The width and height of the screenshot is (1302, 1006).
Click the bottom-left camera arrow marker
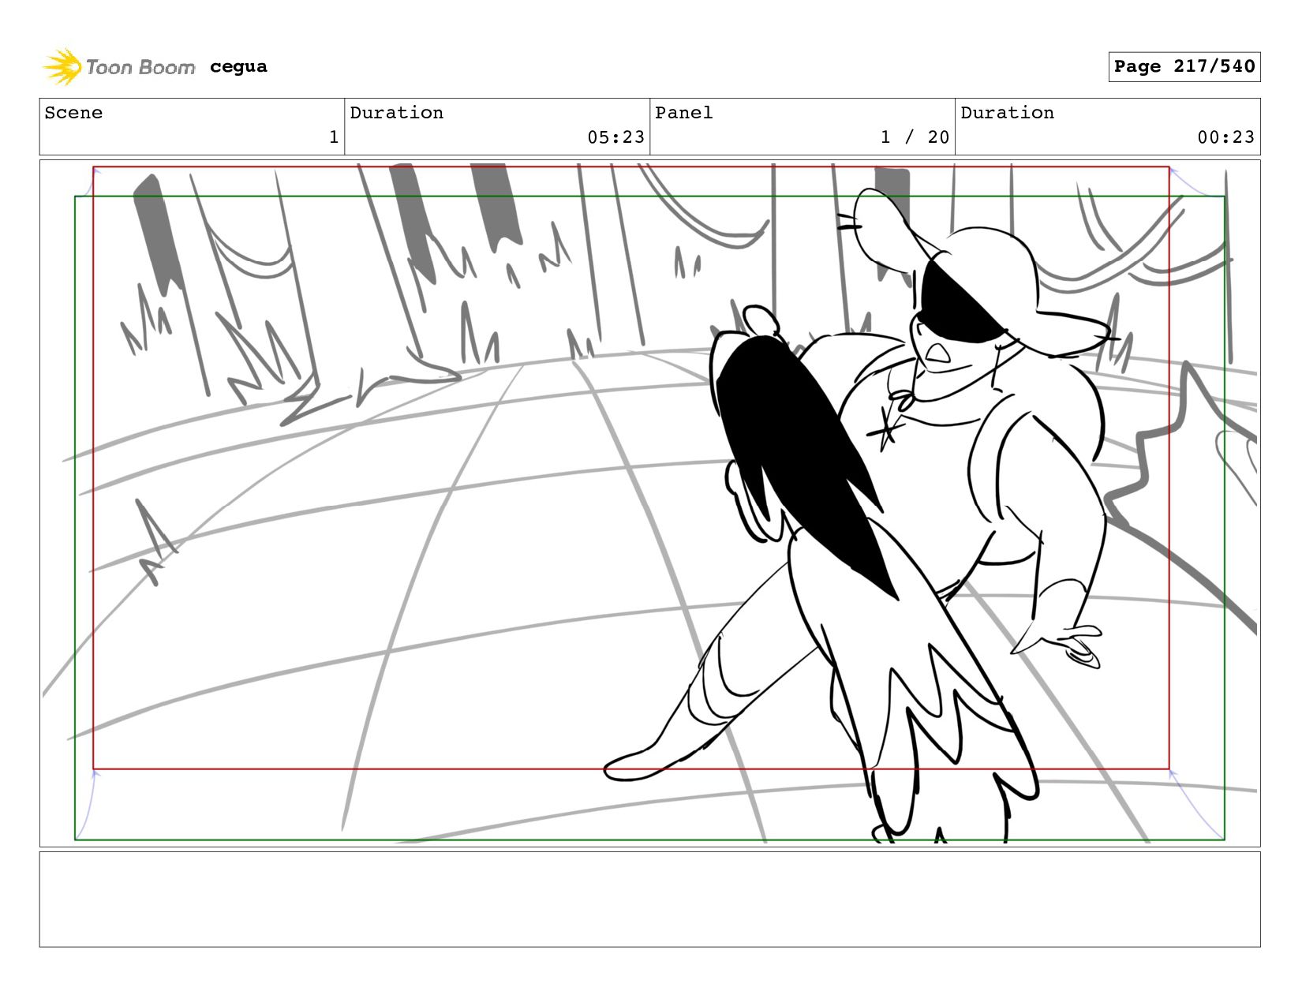(85, 804)
